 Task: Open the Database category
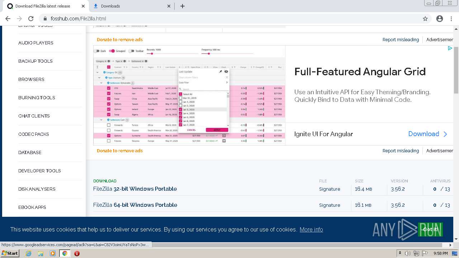coord(30,152)
